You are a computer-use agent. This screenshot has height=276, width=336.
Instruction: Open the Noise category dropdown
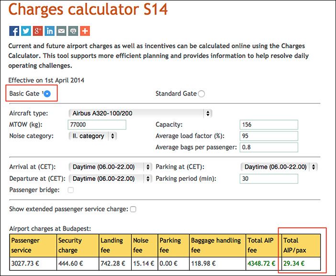(92, 136)
